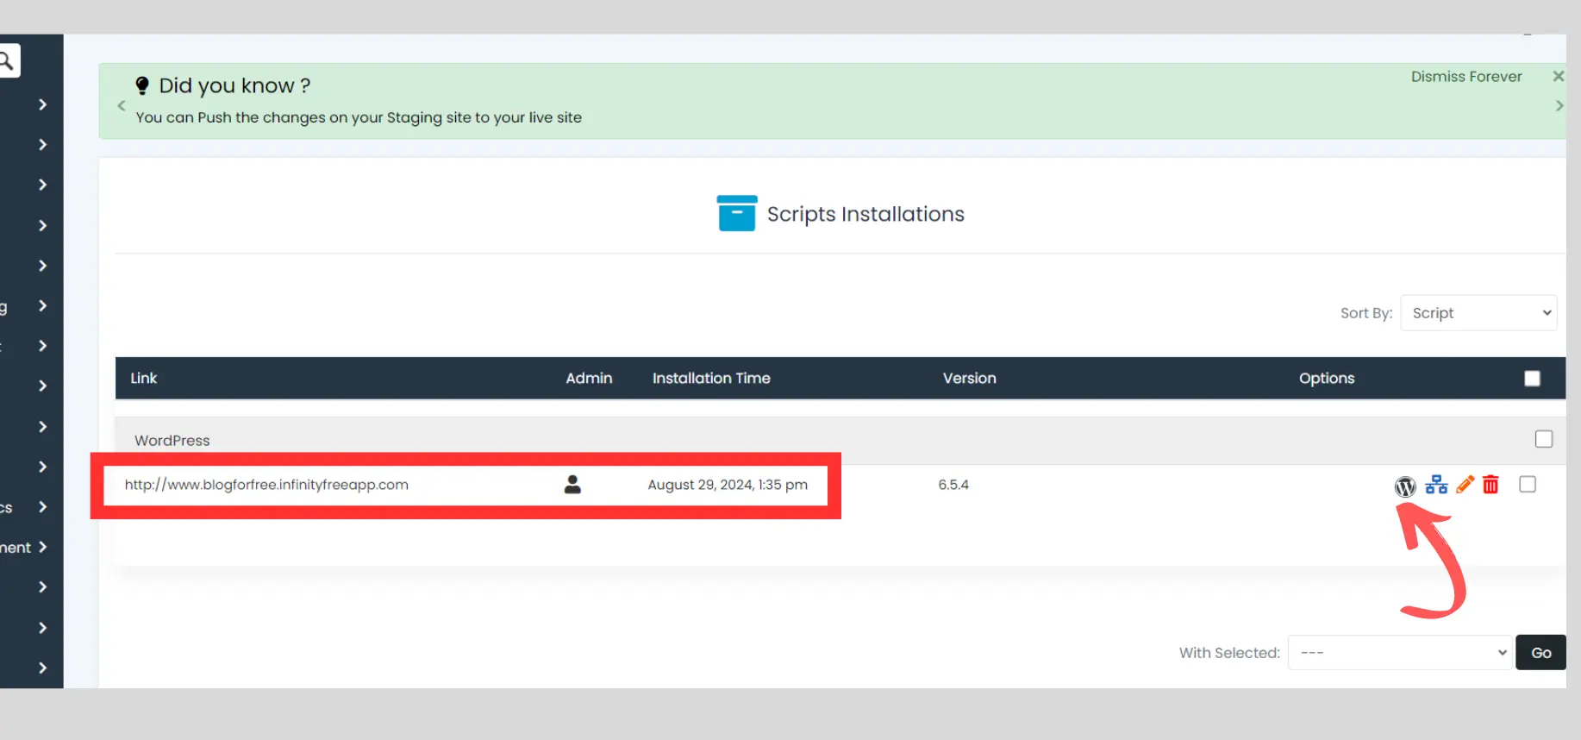Click the blue Scripts Installations box icon
The image size is (1581, 740).
736,213
